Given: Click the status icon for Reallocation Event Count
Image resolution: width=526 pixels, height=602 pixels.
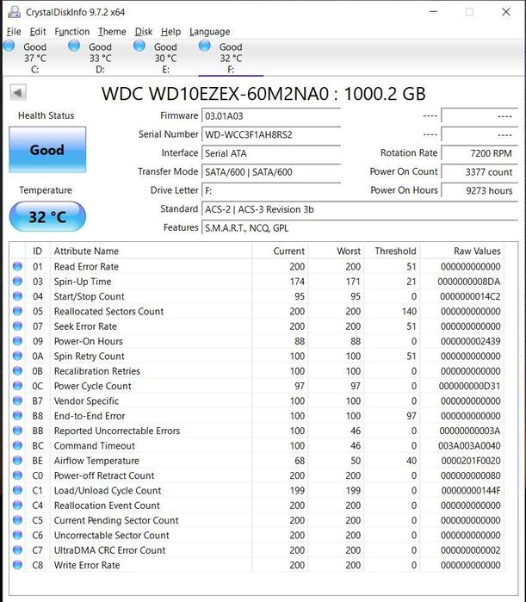Looking at the screenshot, I should tap(17, 506).
